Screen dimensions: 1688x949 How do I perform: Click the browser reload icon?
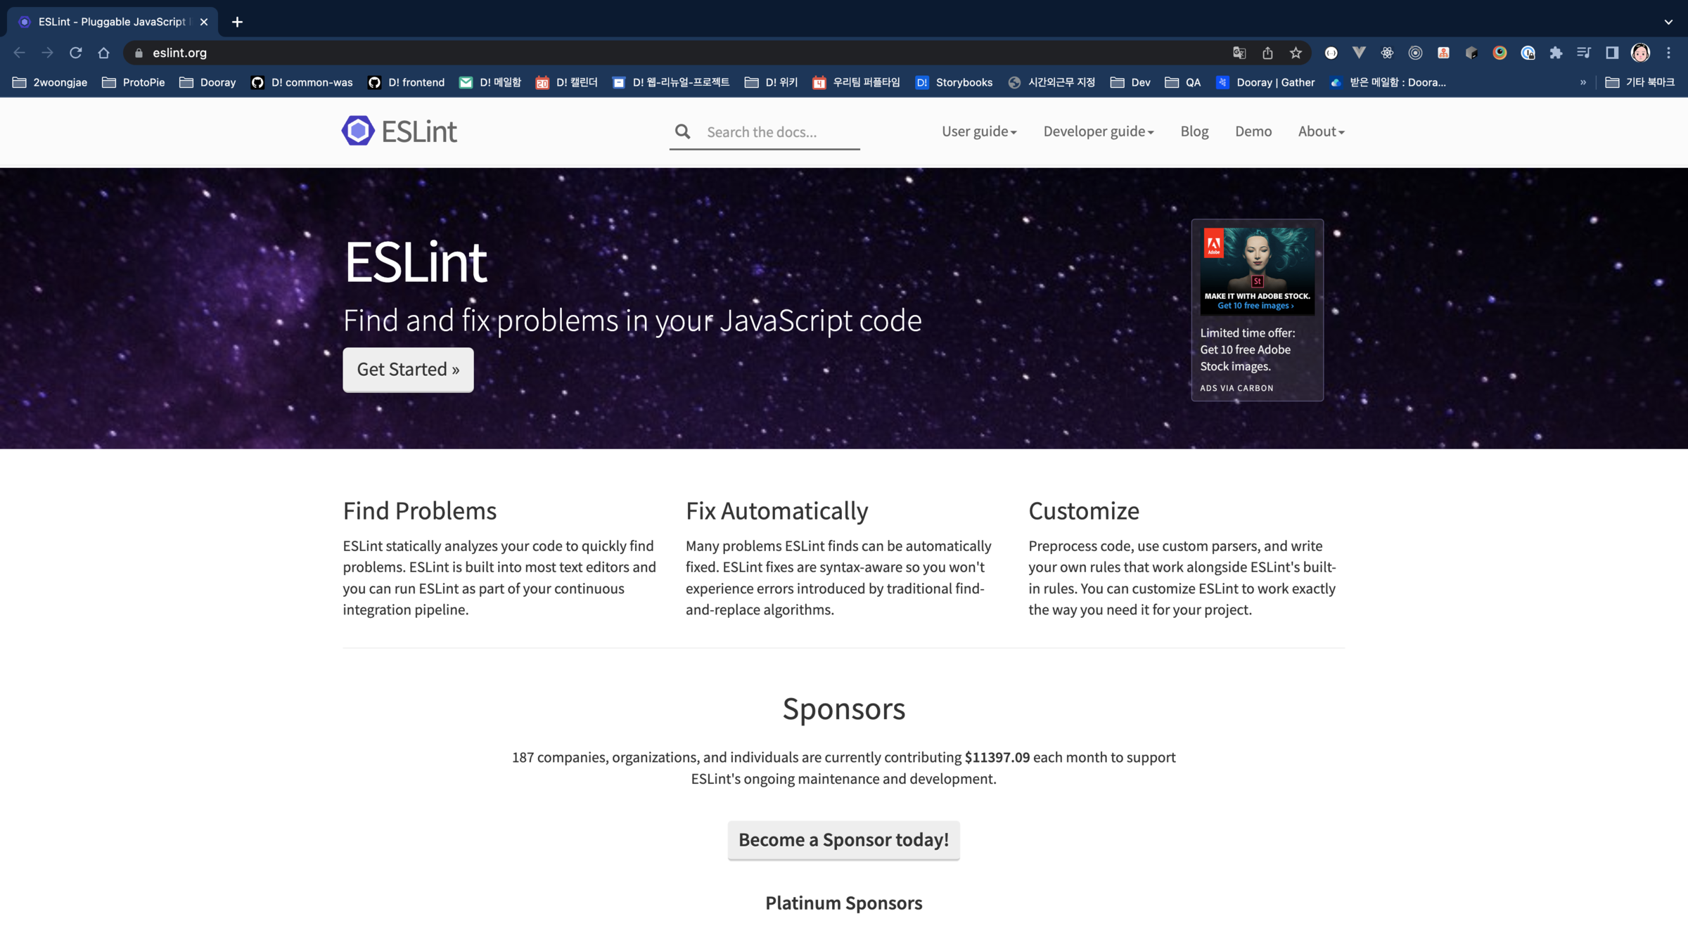(76, 53)
